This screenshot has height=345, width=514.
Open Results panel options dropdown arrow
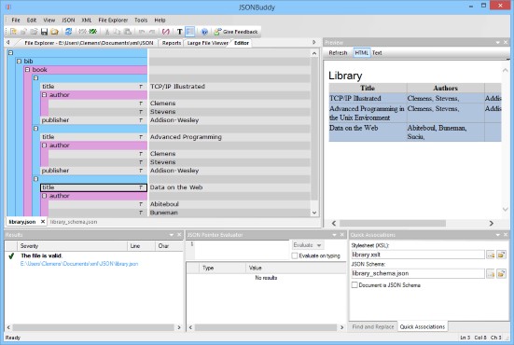coord(172,235)
